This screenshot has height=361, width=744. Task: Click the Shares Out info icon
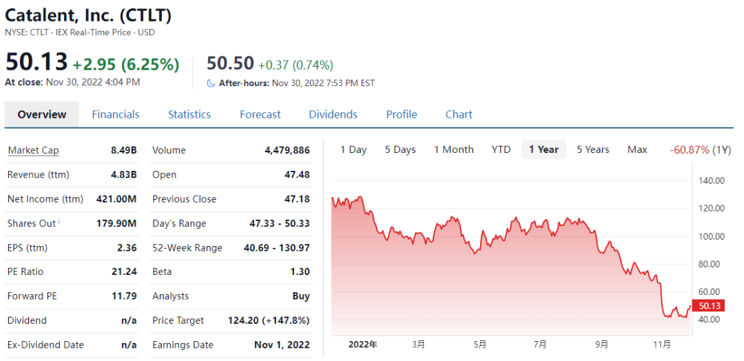pos(59,221)
